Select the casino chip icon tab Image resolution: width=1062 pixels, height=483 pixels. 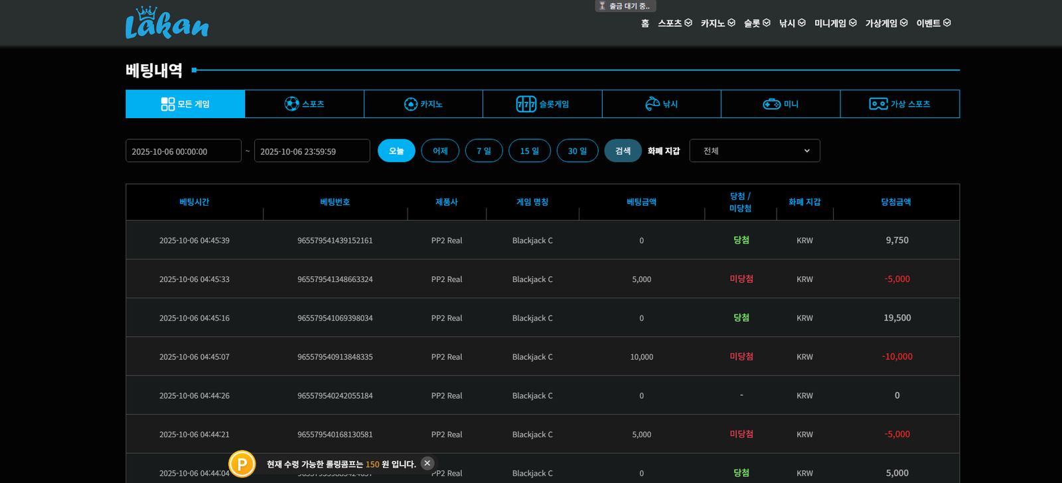pyautogui.click(x=411, y=104)
